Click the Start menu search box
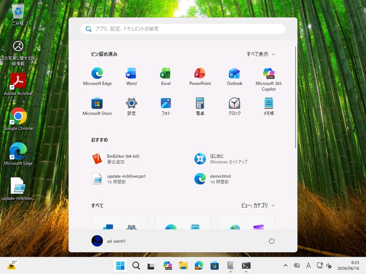 183,29
